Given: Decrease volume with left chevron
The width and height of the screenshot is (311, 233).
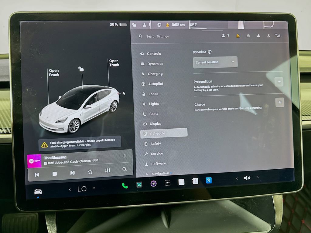Looking at the screenshot, I should pos(237,178).
